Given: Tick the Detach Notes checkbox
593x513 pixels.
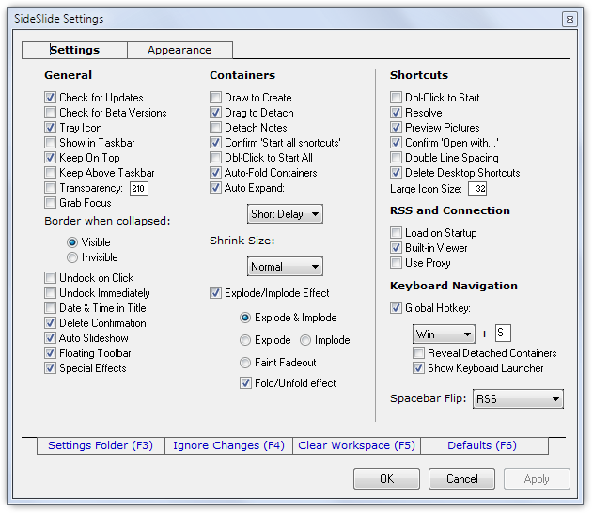Looking at the screenshot, I should pos(215,128).
